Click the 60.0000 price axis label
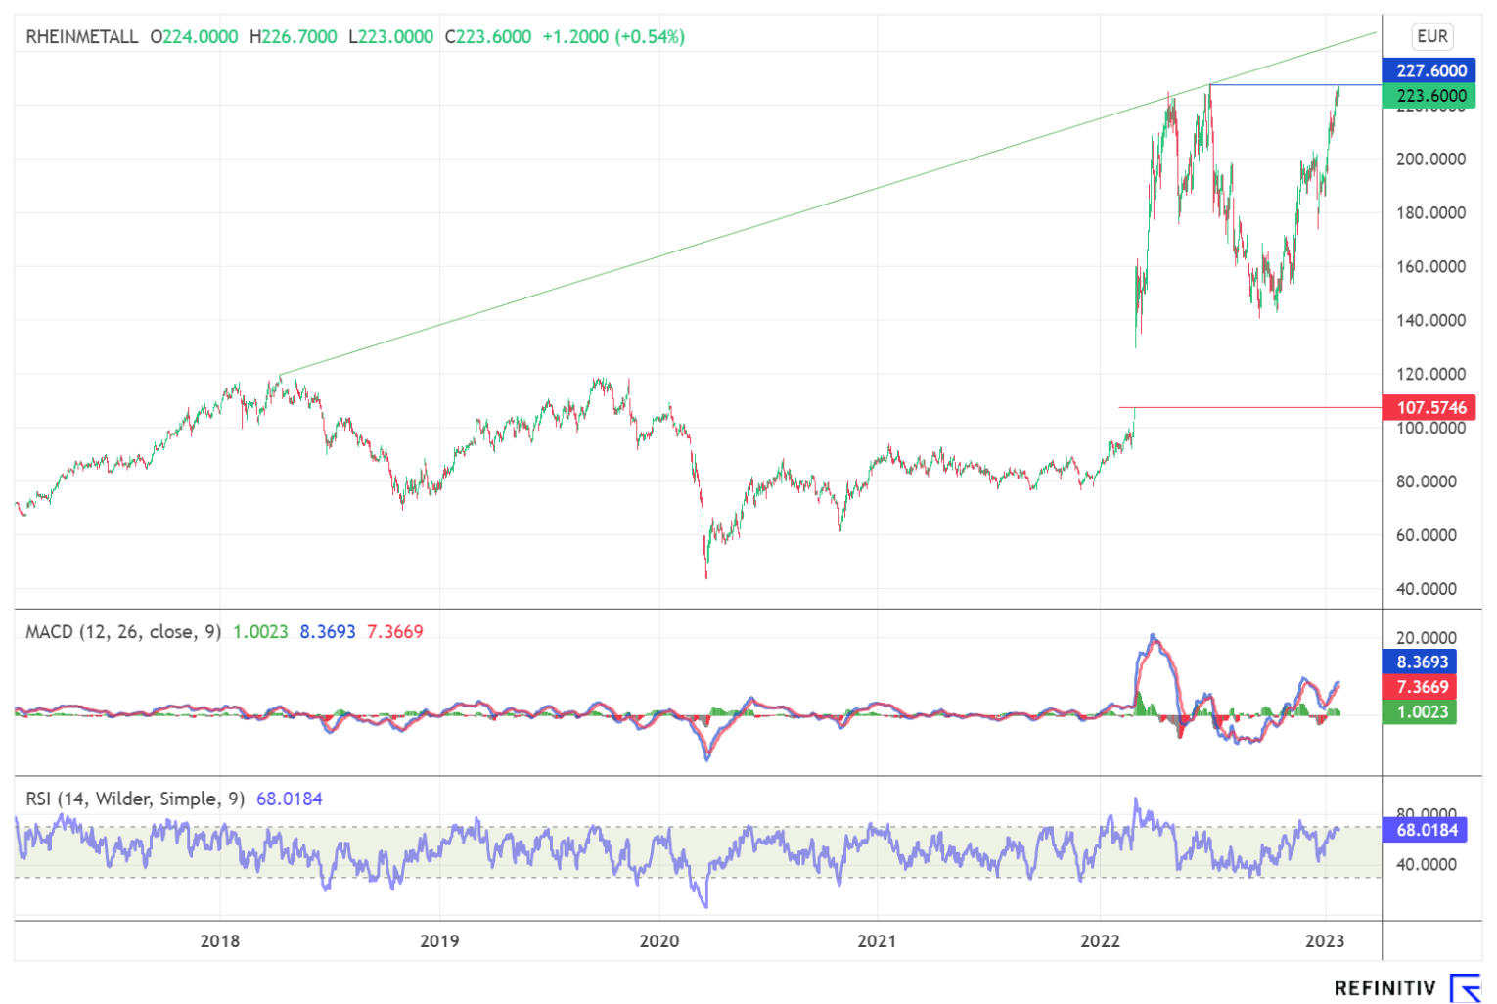Image resolution: width=1497 pixels, height=1004 pixels. pos(1429,535)
